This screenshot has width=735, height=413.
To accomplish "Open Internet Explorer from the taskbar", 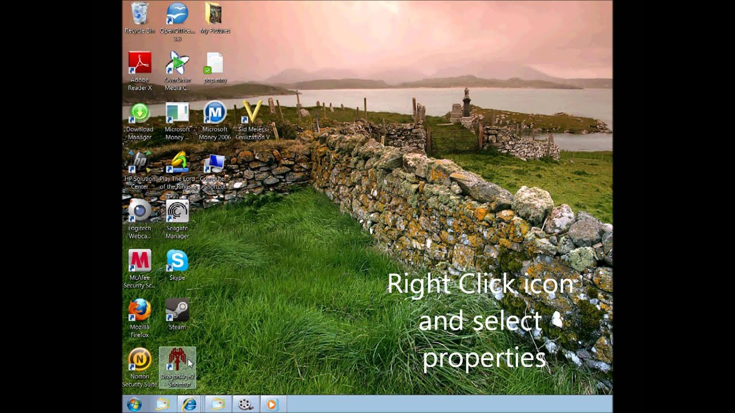I will click(x=189, y=404).
